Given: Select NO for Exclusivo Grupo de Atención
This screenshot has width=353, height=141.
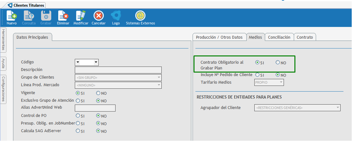Looking at the screenshot, I should pos(98,101).
